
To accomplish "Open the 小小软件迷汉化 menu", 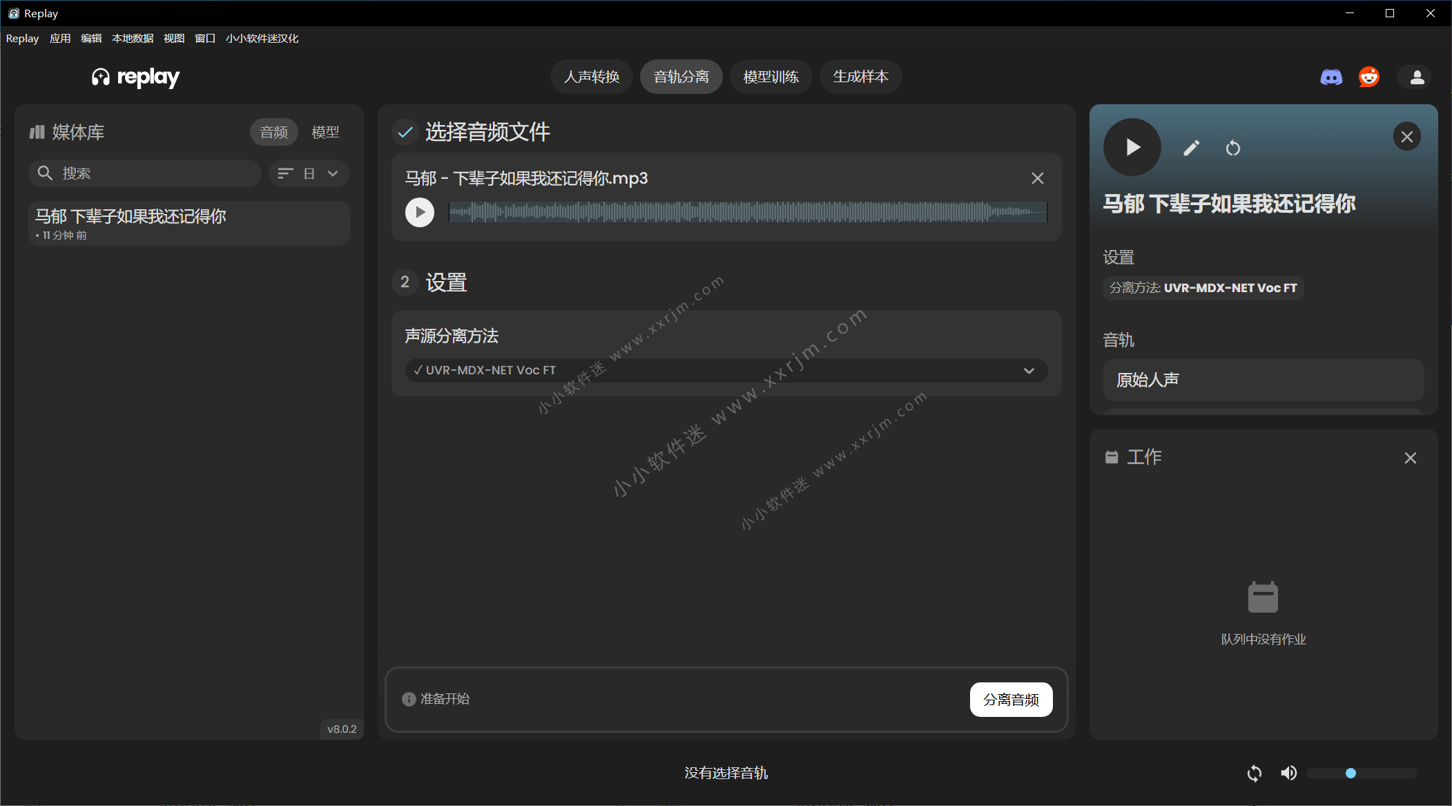I will pyautogui.click(x=262, y=39).
